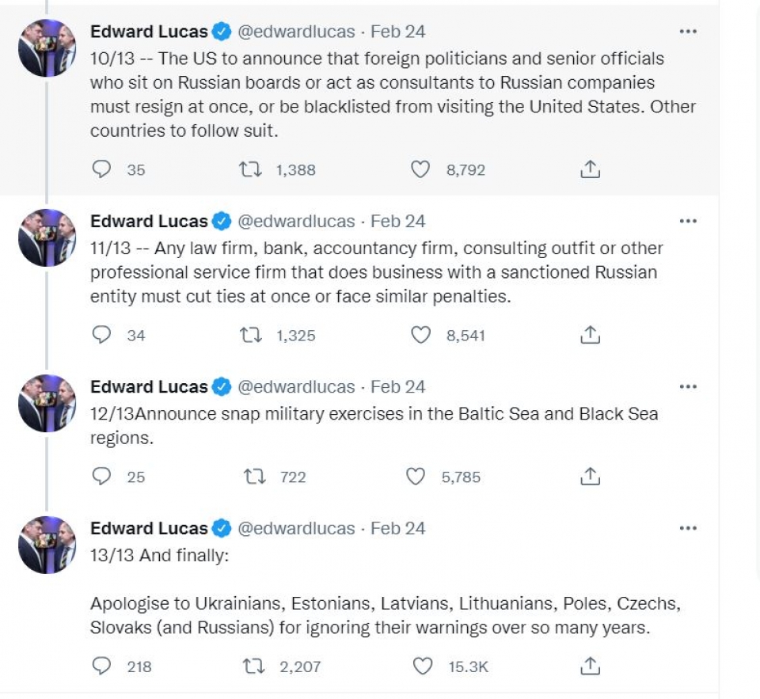Like the 10/13 tweet about US blacklisting
Image resolution: width=760 pixels, height=699 pixels.
[x=420, y=169]
